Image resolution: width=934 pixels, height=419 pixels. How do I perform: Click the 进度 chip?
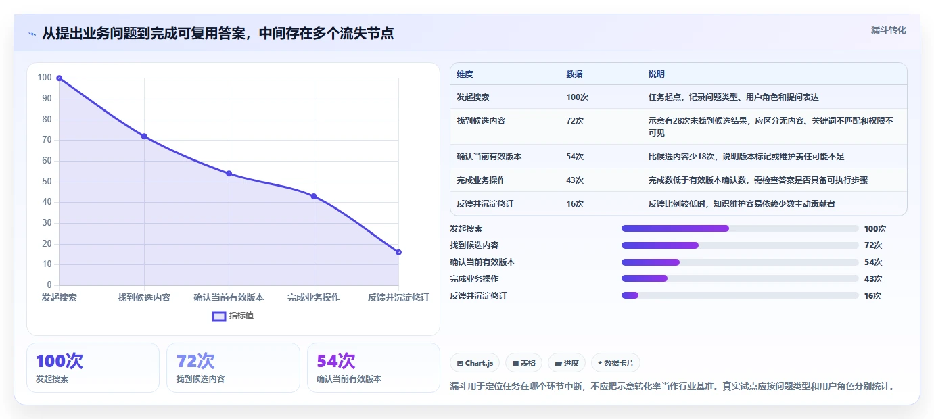point(567,363)
